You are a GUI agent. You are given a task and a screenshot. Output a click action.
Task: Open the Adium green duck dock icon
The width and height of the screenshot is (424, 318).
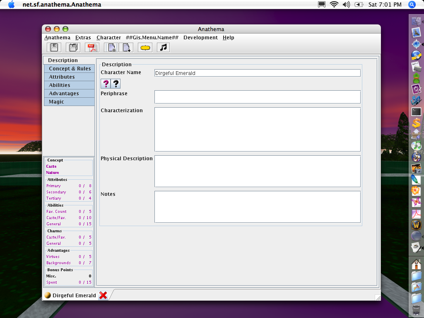[417, 78]
